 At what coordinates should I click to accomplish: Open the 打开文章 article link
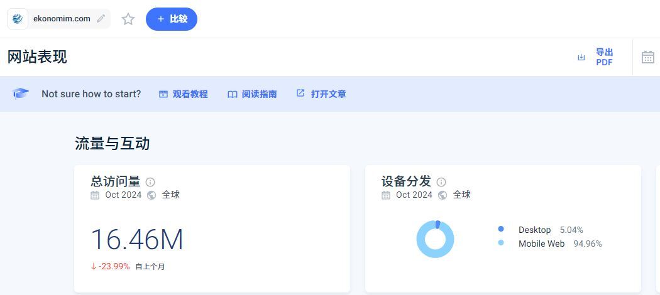coord(328,94)
